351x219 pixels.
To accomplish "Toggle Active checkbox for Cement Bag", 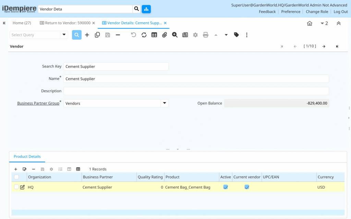I will click(x=226, y=187).
